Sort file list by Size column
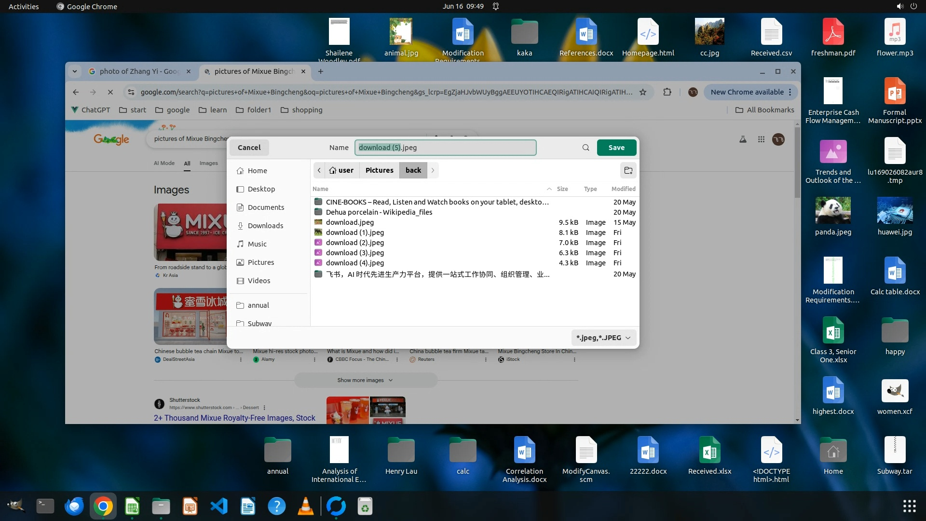This screenshot has height=521, width=926. click(562, 189)
